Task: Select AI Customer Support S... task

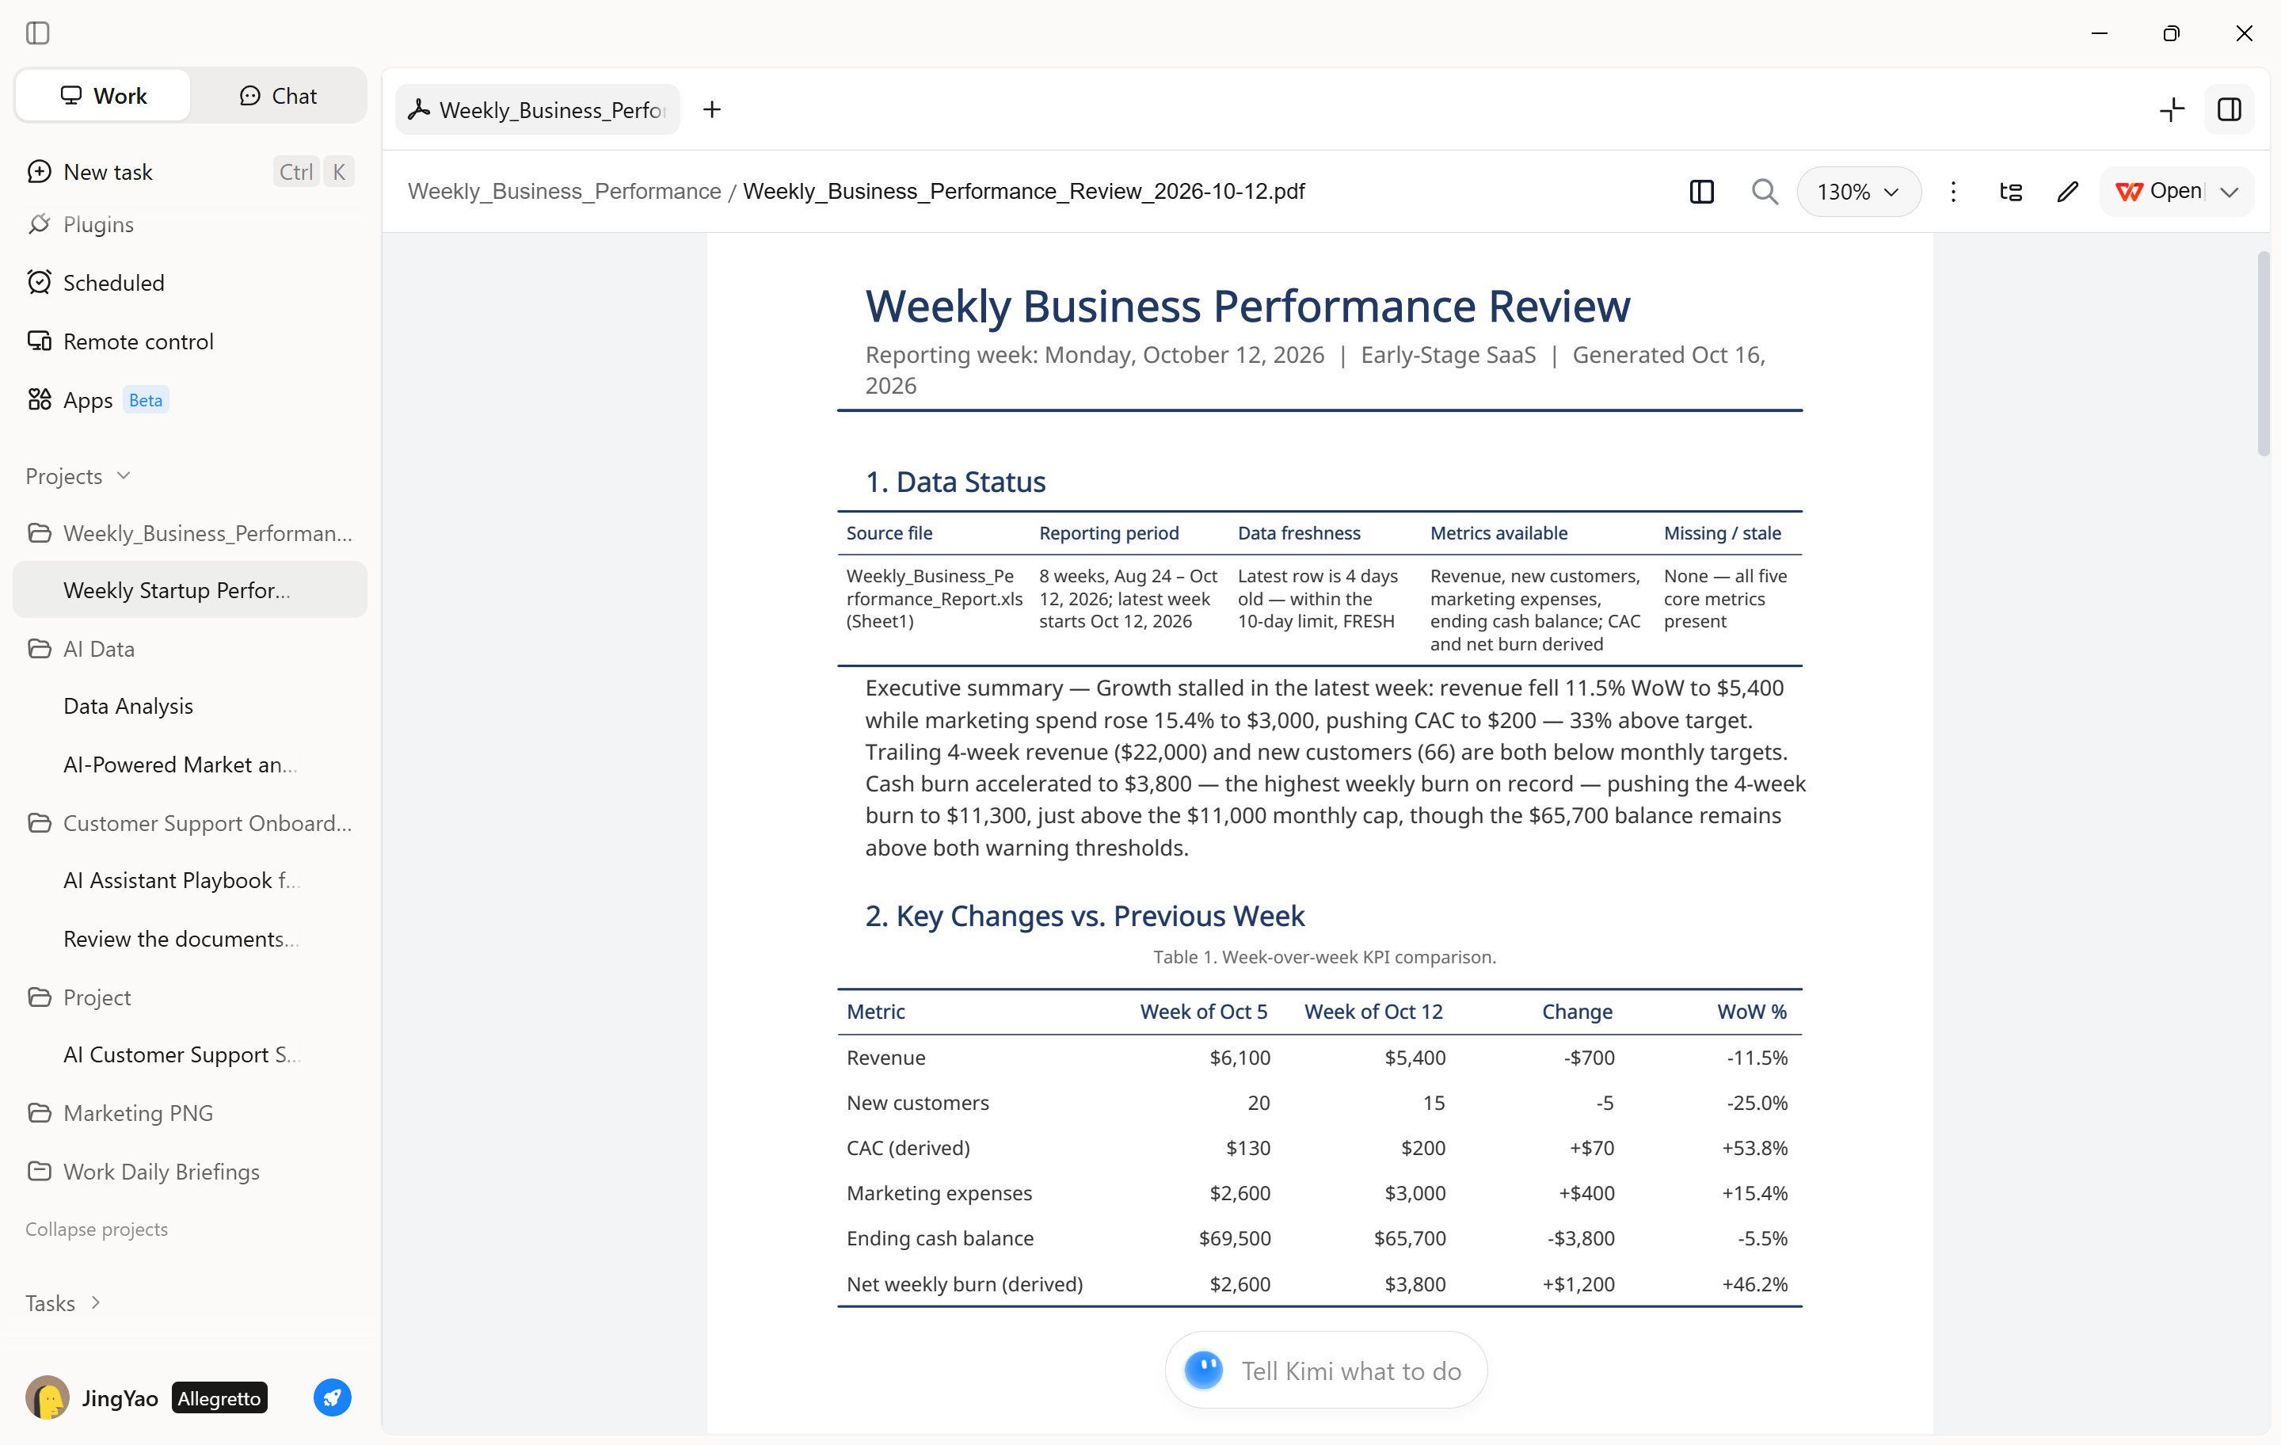Action: [189, 1054]
